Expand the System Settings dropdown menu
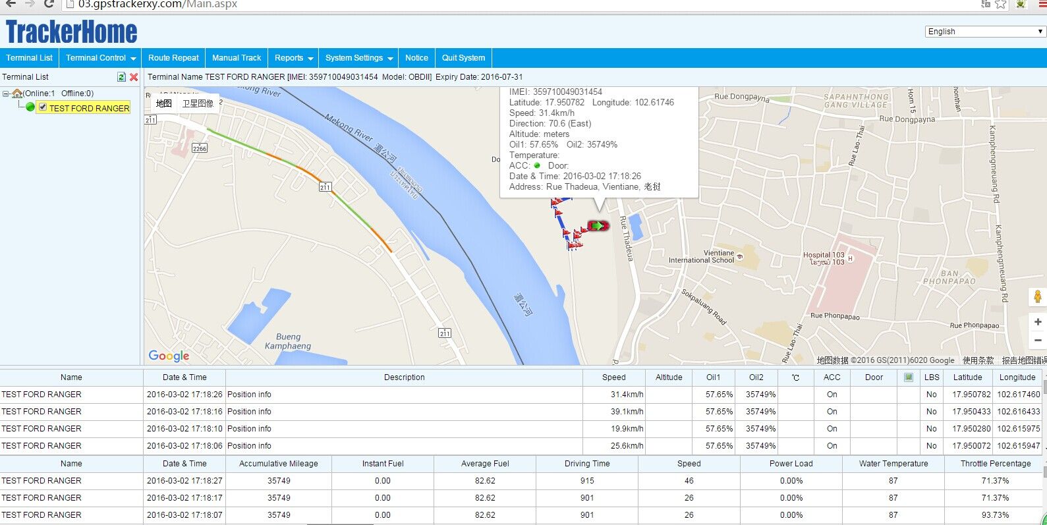 358,58
